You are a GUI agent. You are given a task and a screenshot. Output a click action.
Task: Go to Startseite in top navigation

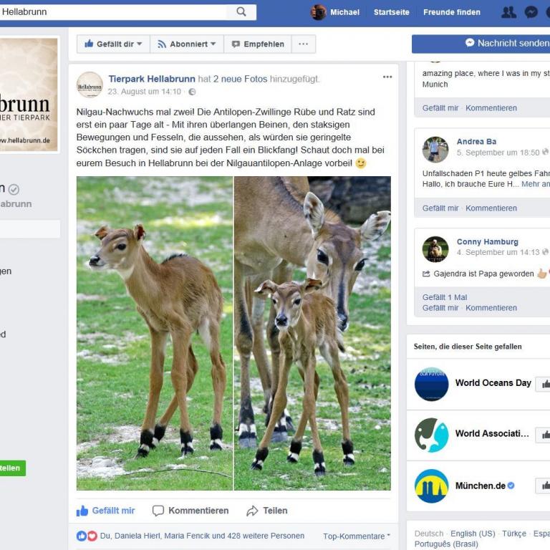pos(391,12)
